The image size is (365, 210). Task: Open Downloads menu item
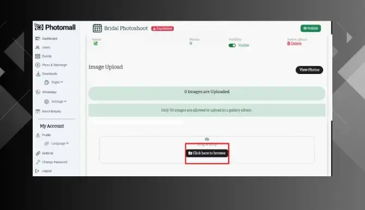pos(50,74)
